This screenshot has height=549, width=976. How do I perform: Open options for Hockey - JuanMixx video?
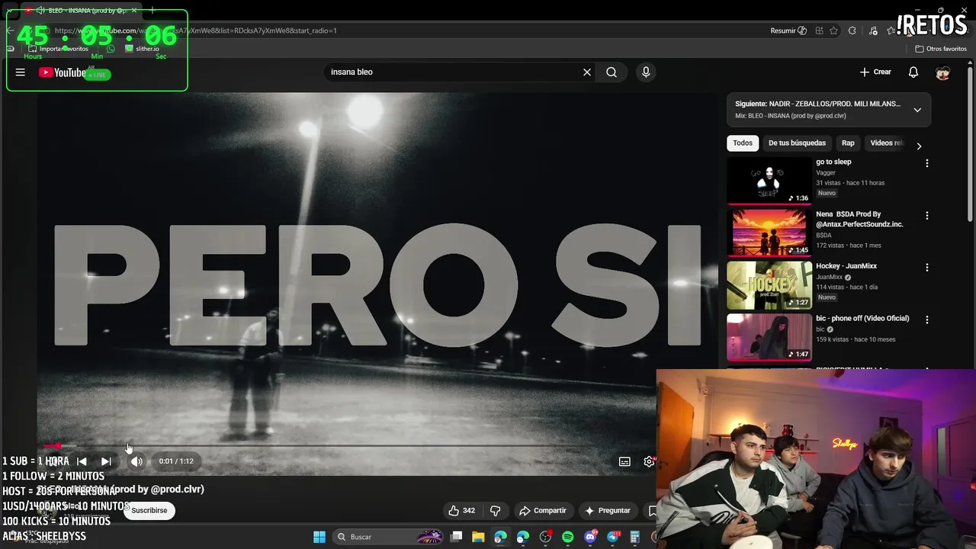tap(927, 268)
